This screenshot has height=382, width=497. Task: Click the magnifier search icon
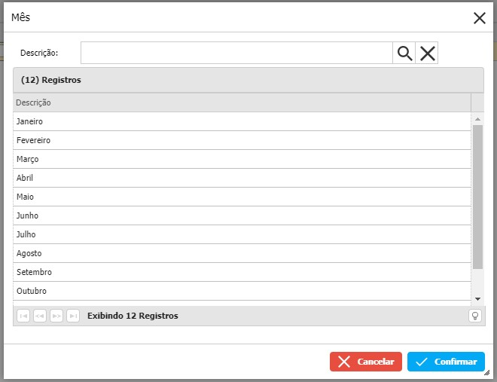pyautogui.click(x=404, y=53)
